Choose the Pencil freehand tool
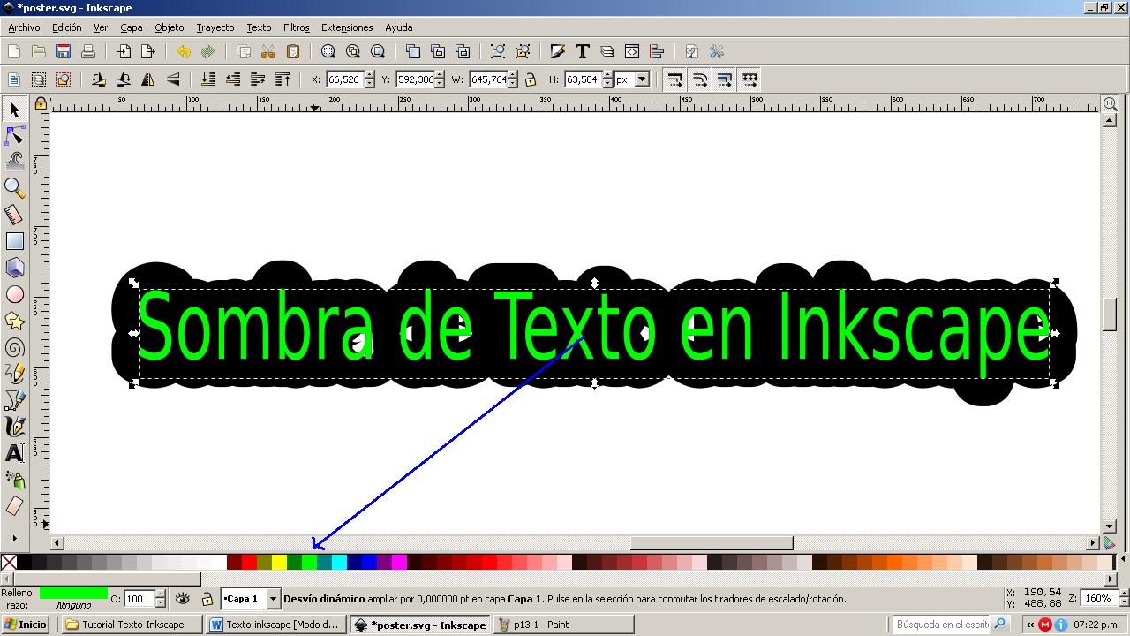 pos(14,373)
